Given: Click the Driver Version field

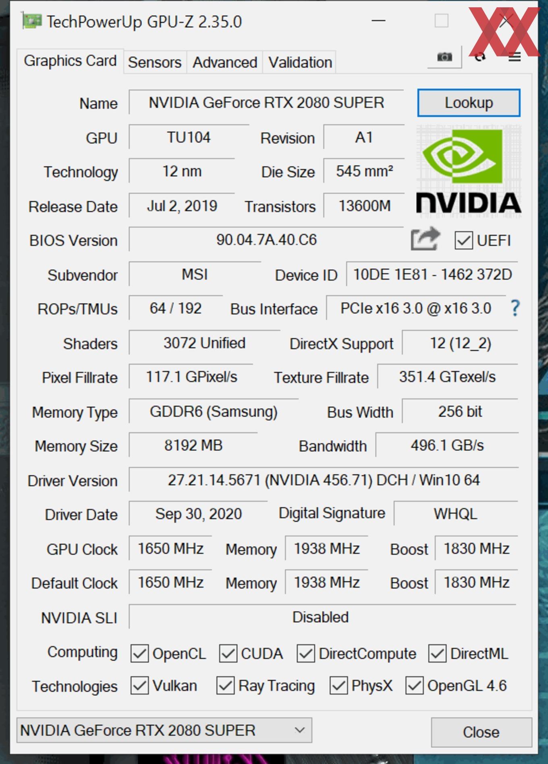Looking at the screenshot, I should pyautogui.click(x=324, y=480).
